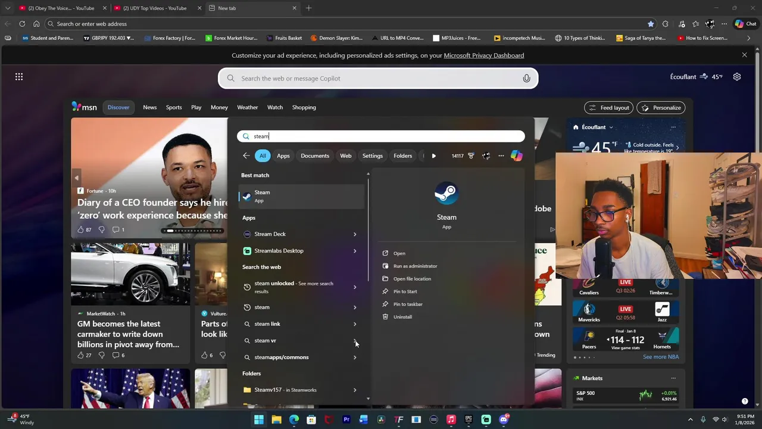Expand the Streamlabs Desktop result arrow
The height and width of the screenshot is (429, 762).
[355, 251]
